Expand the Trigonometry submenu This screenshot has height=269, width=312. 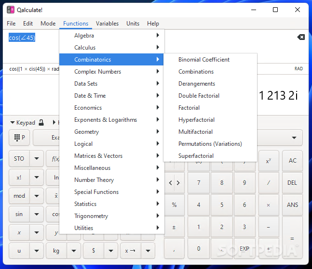111,216
